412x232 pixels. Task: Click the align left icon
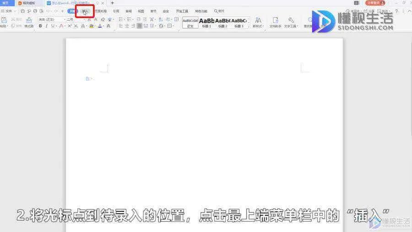(x=120, y=26)
